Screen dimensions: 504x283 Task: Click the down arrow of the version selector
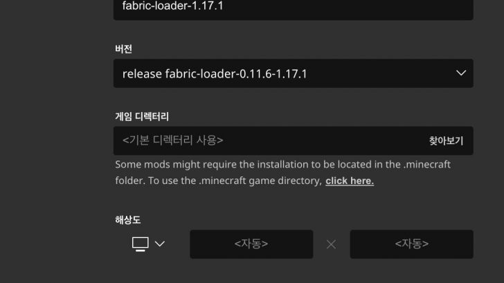461,73
